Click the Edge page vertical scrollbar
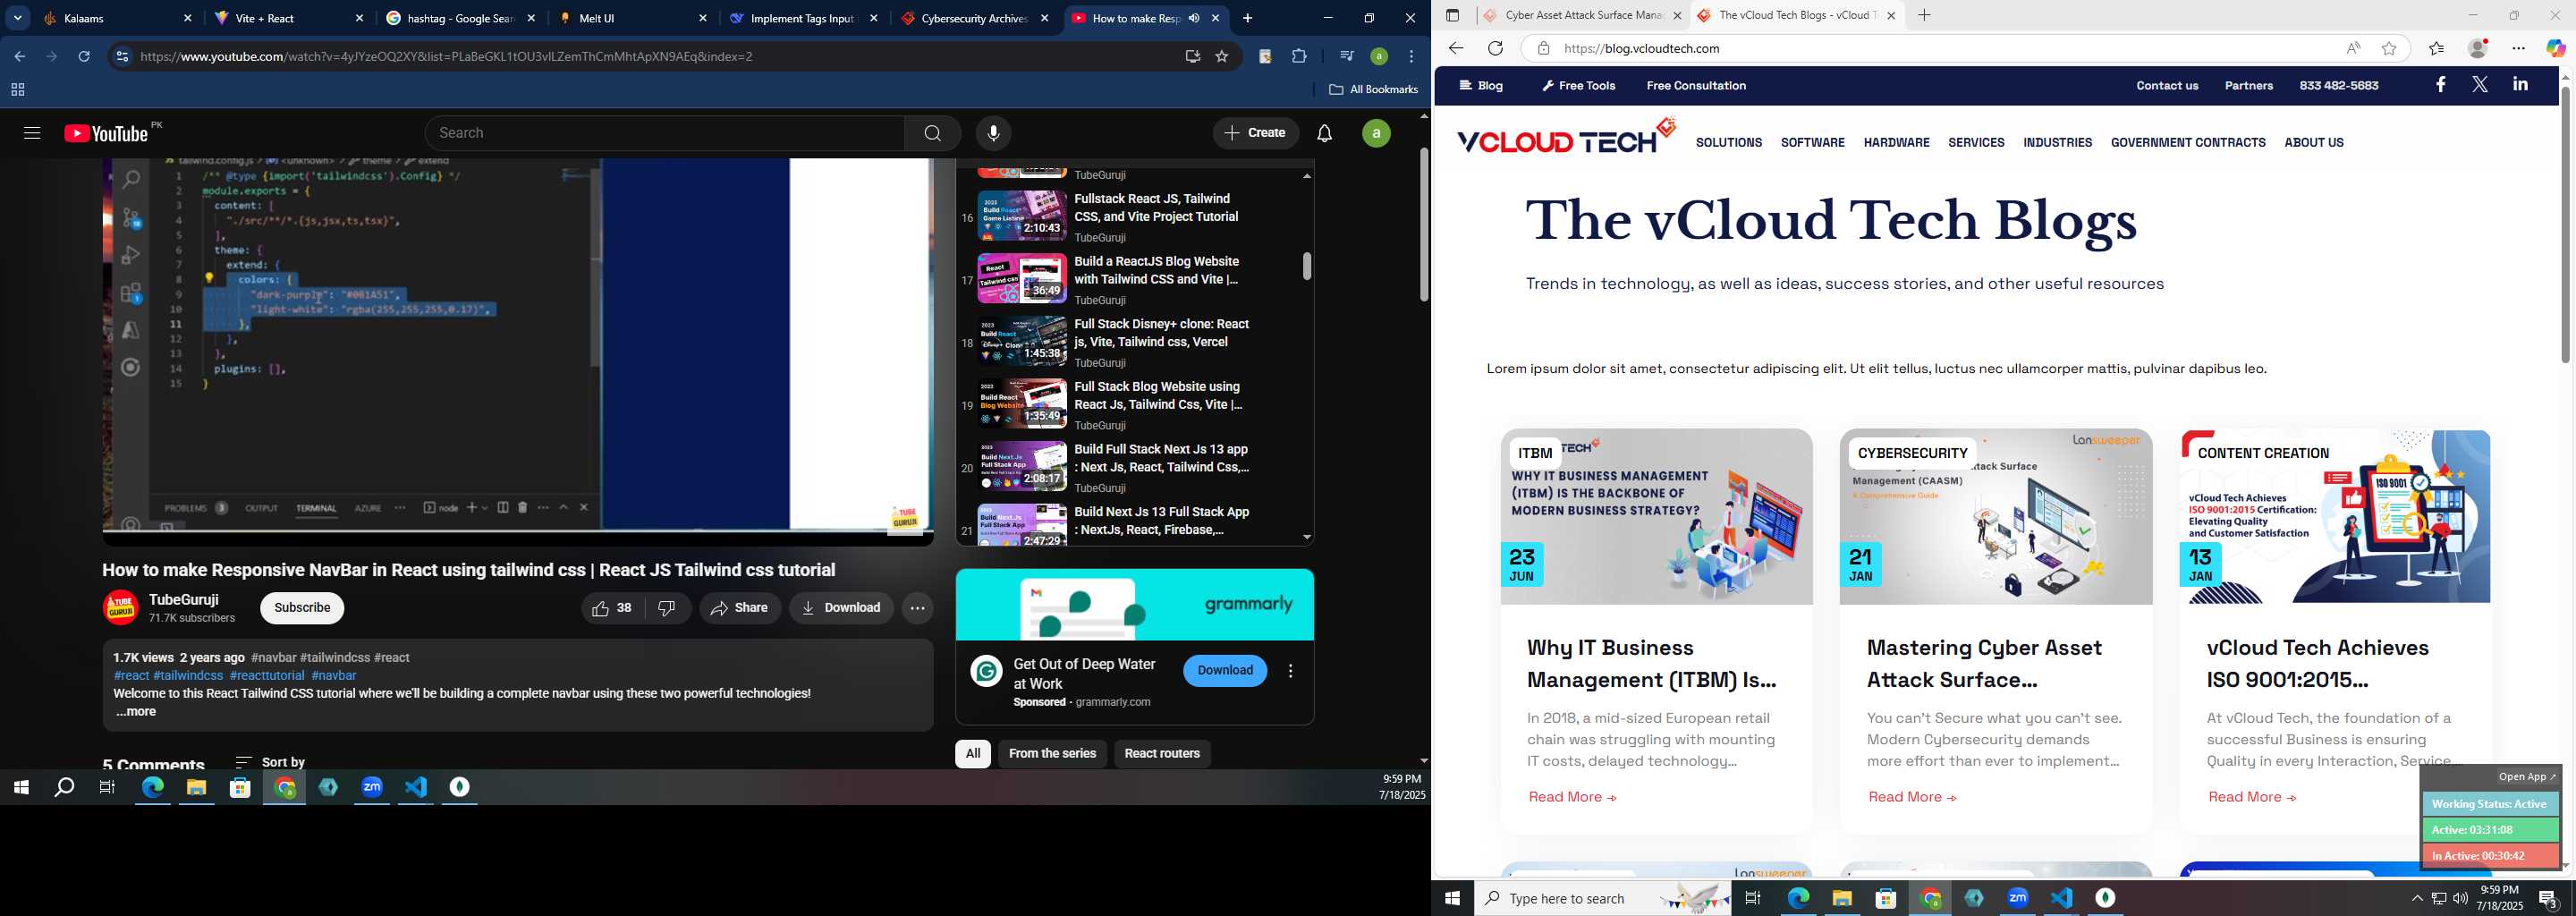The height and width of the screenshot is (916, 2576). [2564, 225]
